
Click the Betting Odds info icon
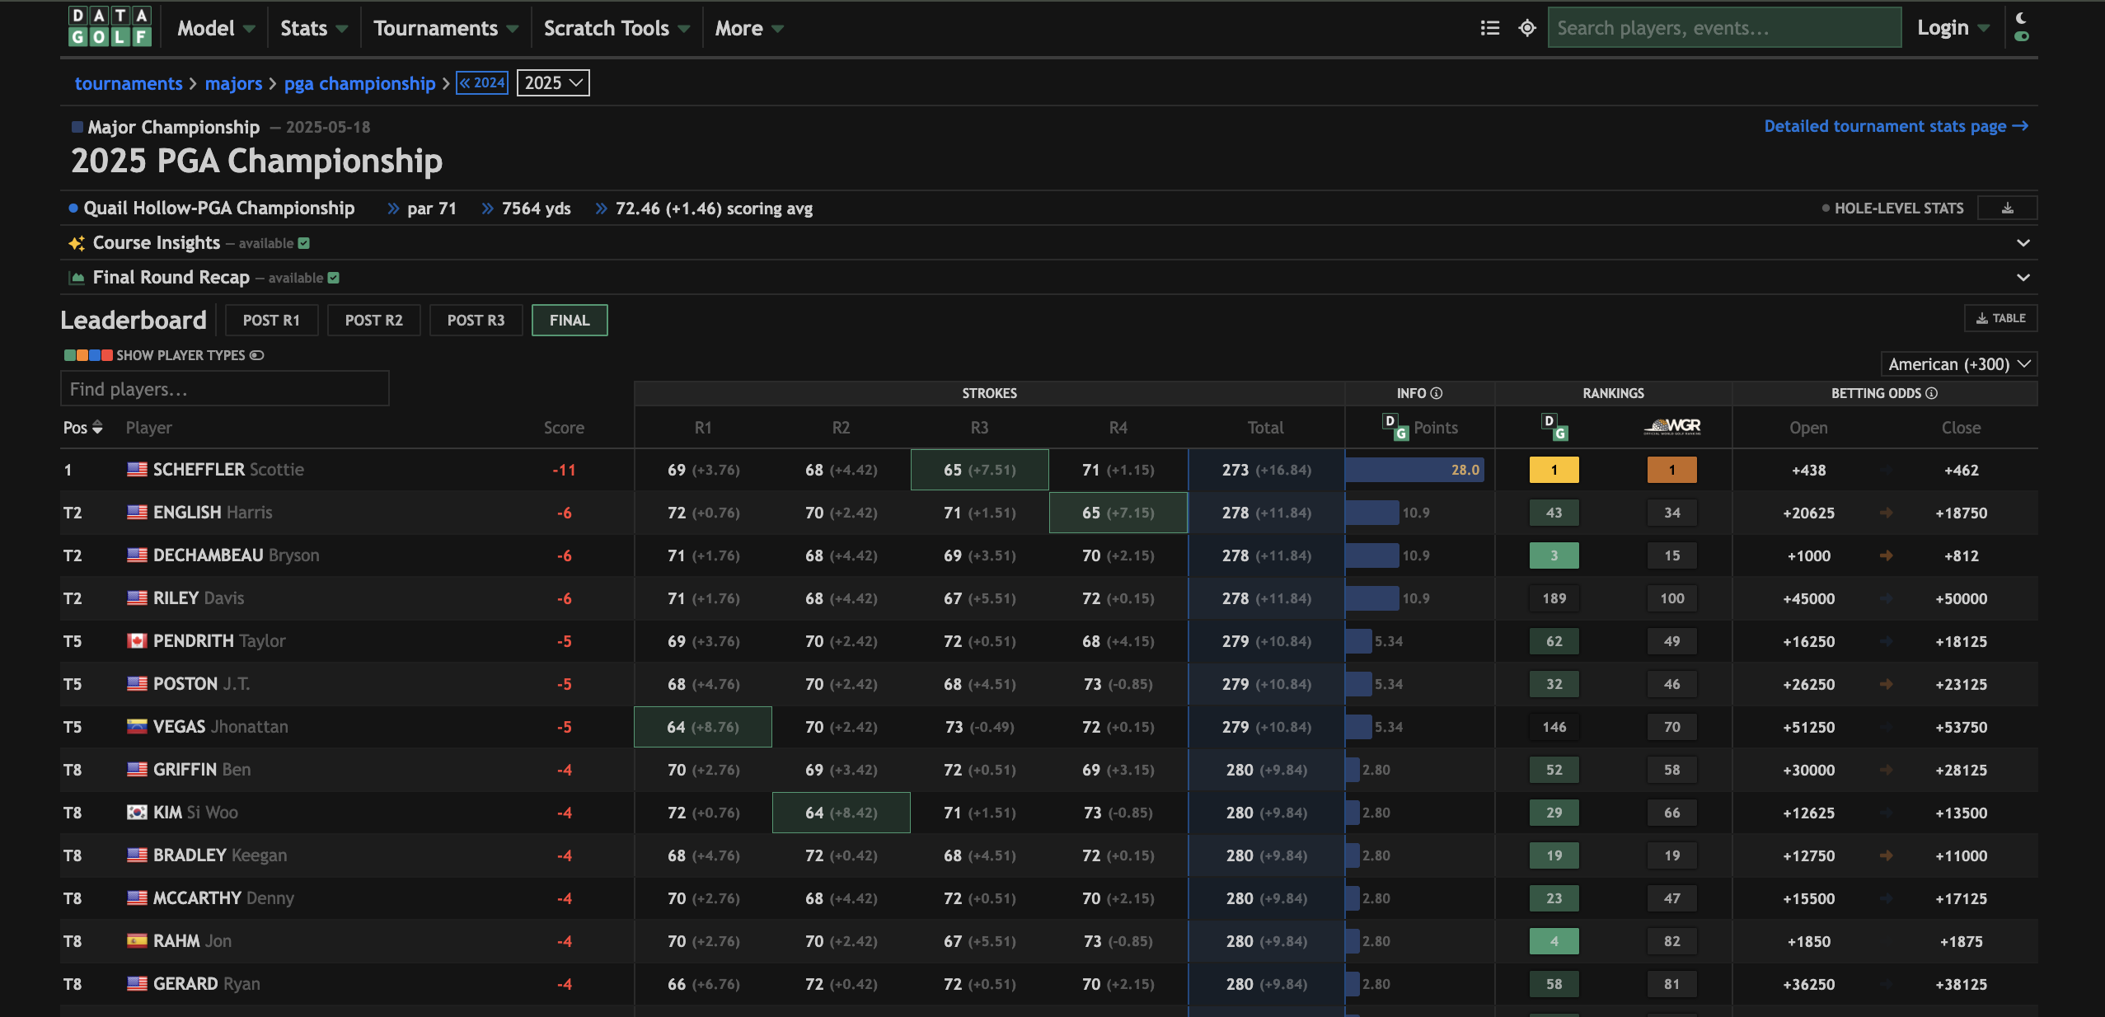(1932, 393)
